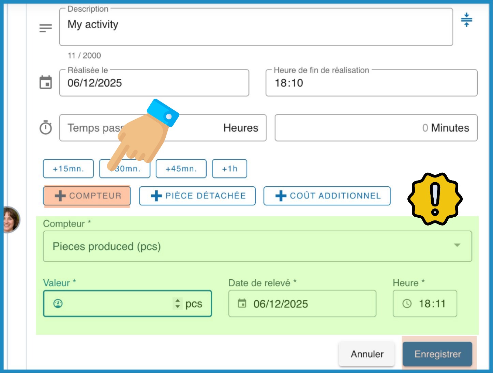Click the Pièce détachée button
The height and width of the screenshot is (373, 493).
197,196
